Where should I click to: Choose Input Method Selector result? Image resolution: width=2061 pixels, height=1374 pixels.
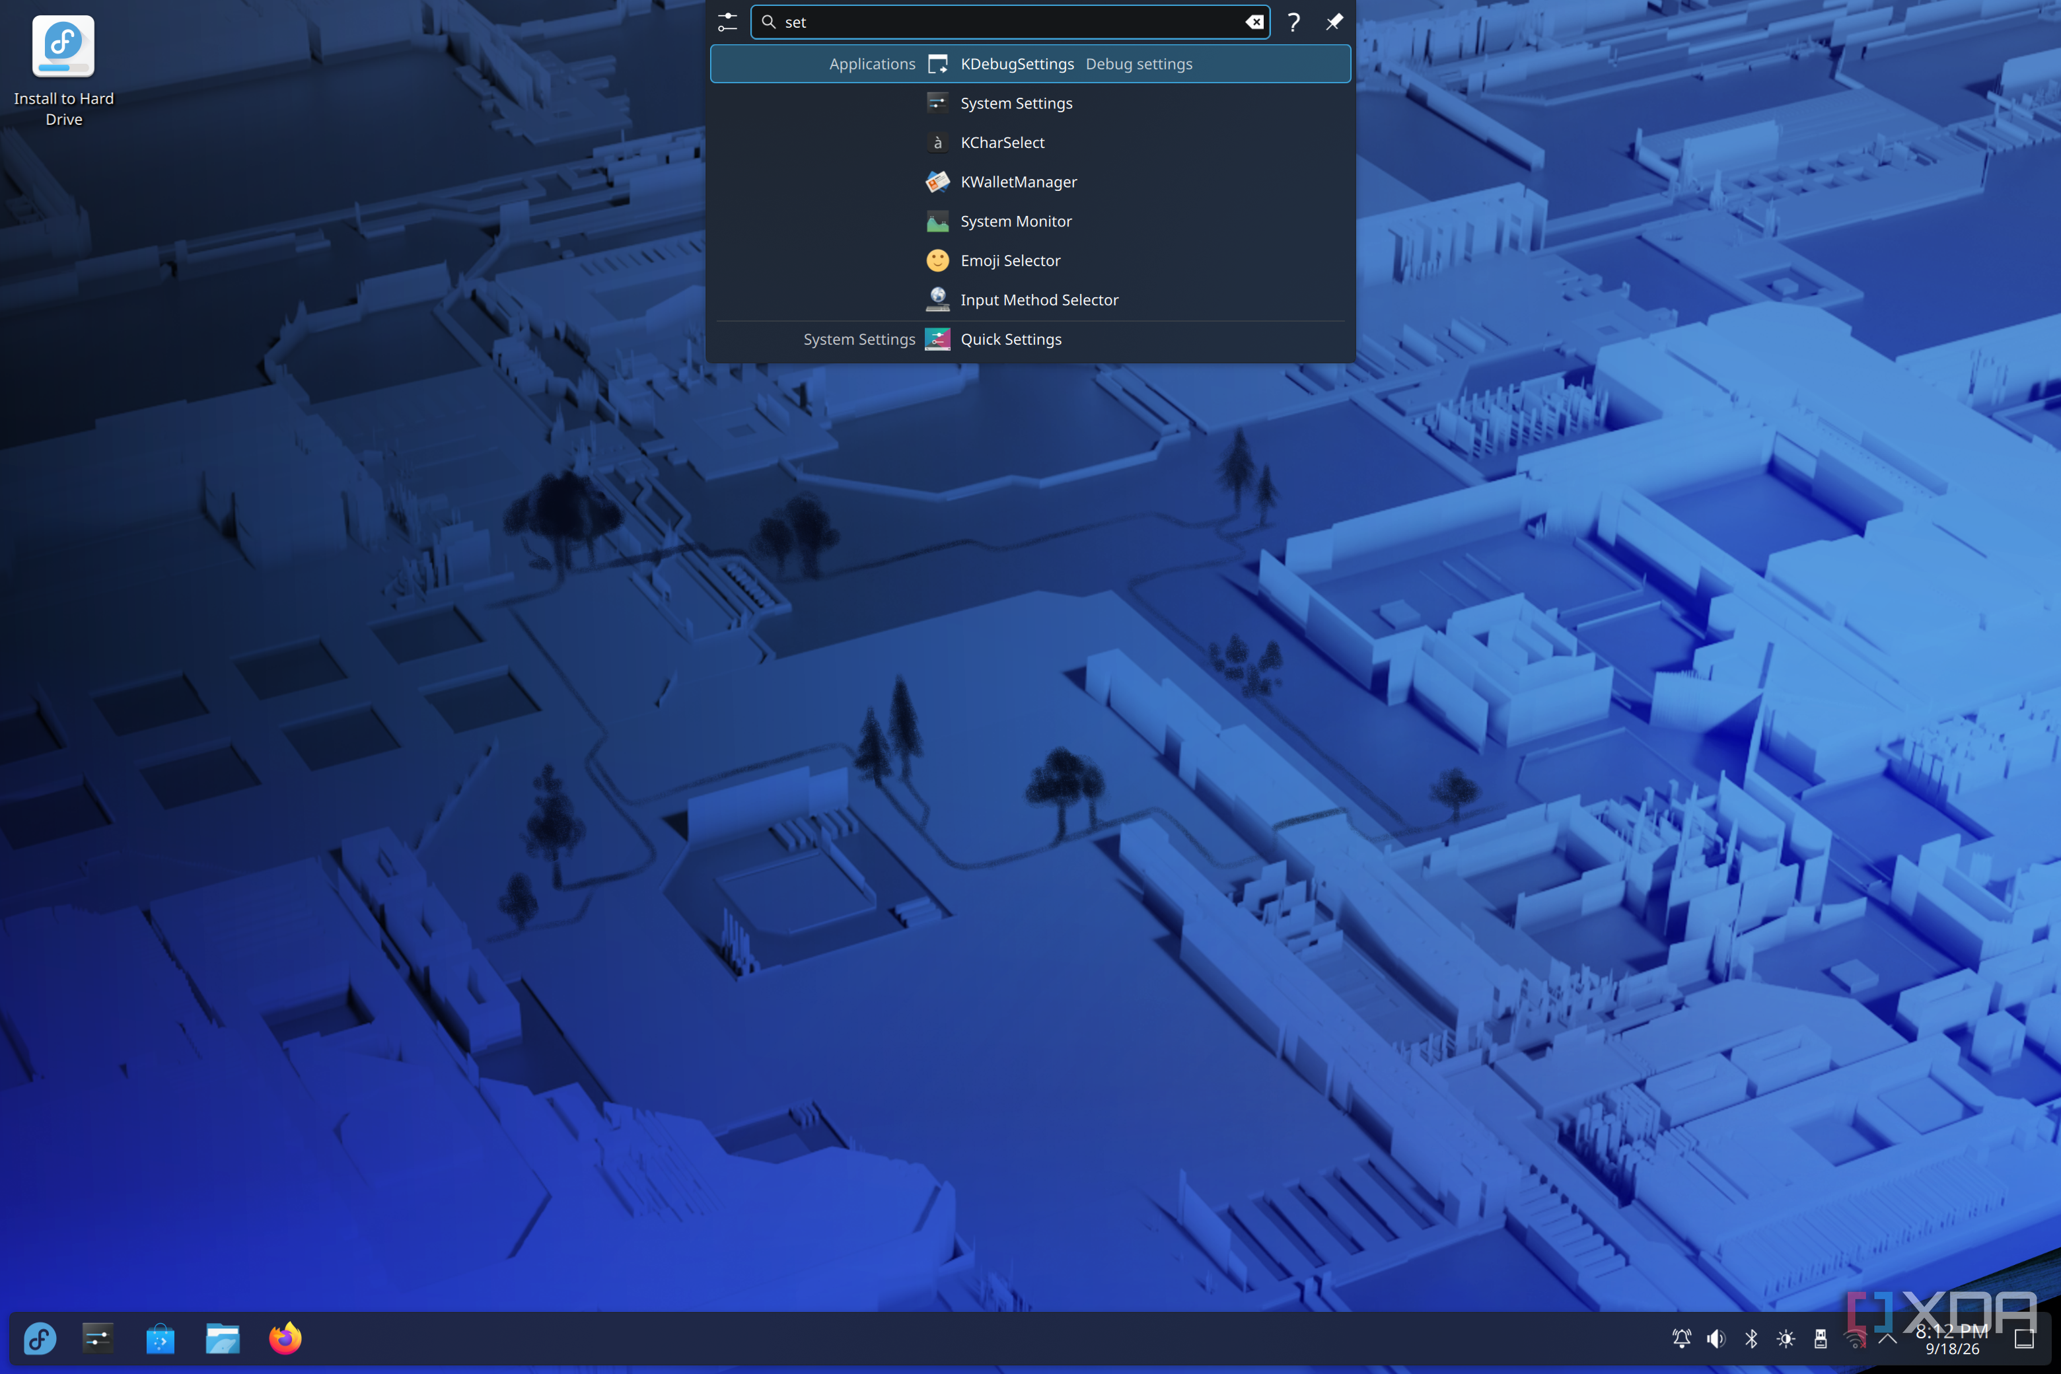1030,301
